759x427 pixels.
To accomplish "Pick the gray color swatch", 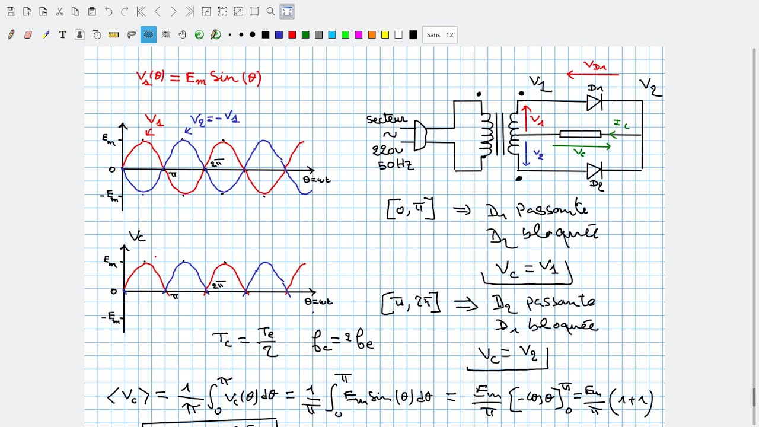I will click(318, 35).
